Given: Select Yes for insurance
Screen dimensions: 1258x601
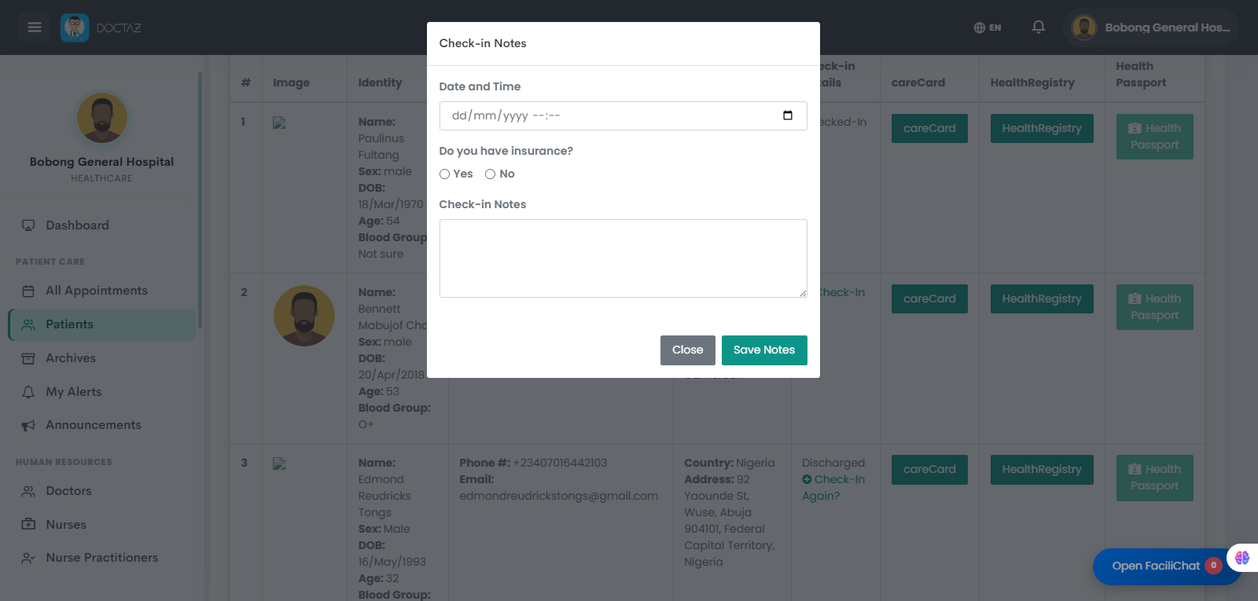Looking at the screenshot, I should tap(444, 174).
